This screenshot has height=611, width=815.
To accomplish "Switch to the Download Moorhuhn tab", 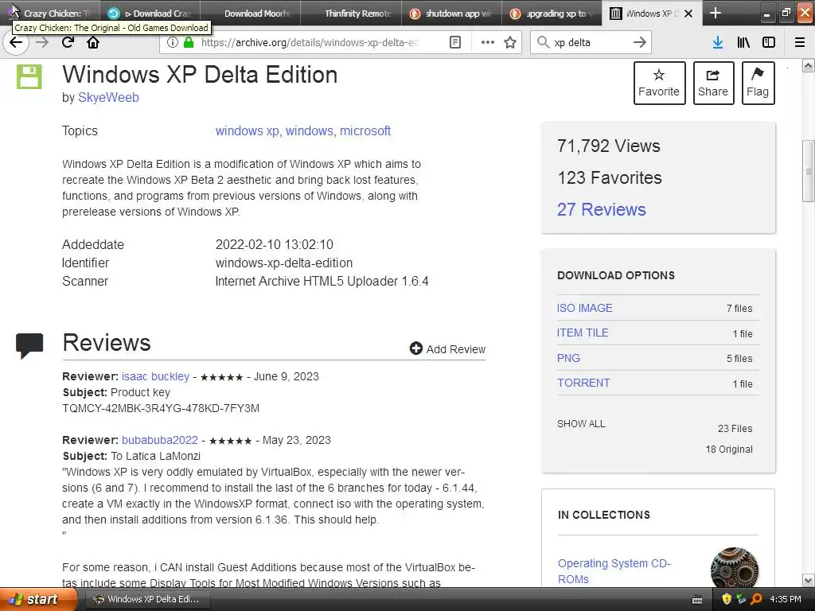I will [251, 13].
